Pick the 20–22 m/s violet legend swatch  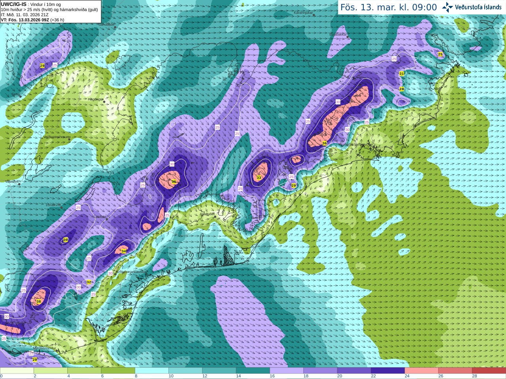point(354,371)
